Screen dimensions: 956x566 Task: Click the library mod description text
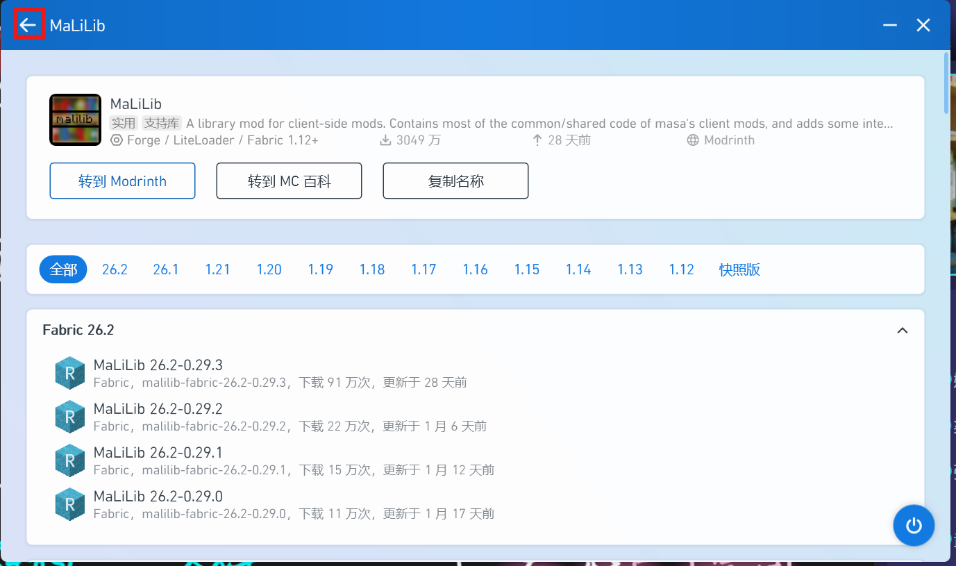(539, 124)
